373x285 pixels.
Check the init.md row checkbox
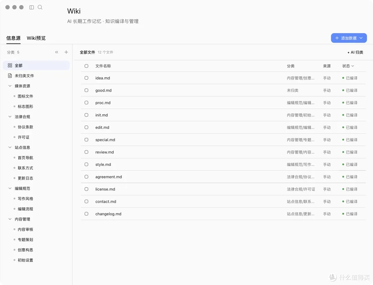click(x=86, y=115)
